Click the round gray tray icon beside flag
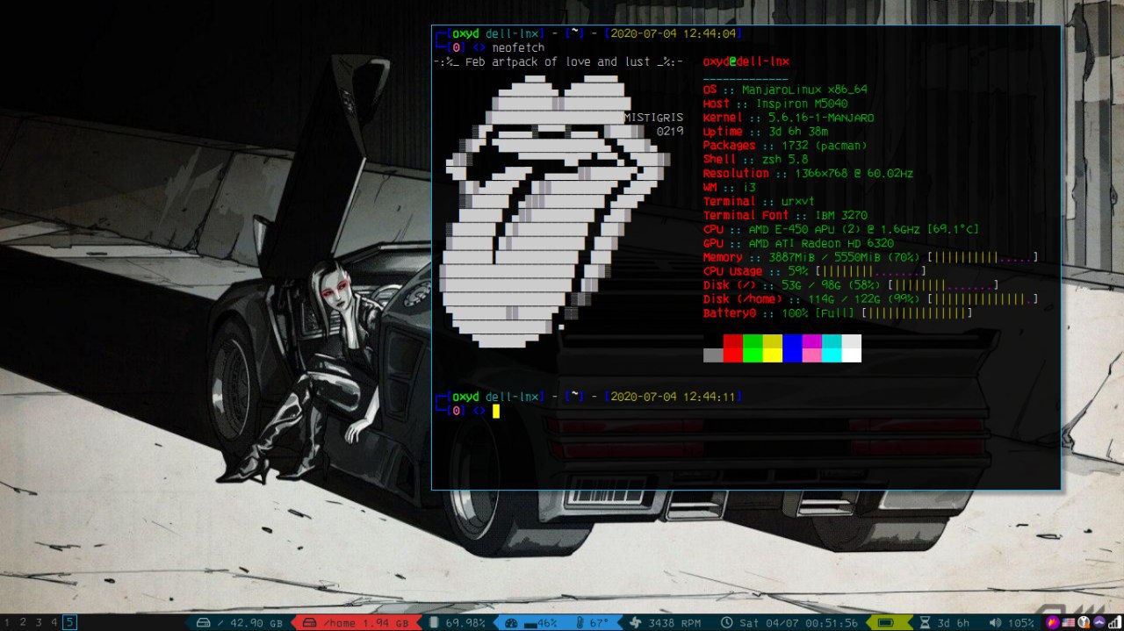This screenshot has height=631, width=1124. click(1084, 622)
